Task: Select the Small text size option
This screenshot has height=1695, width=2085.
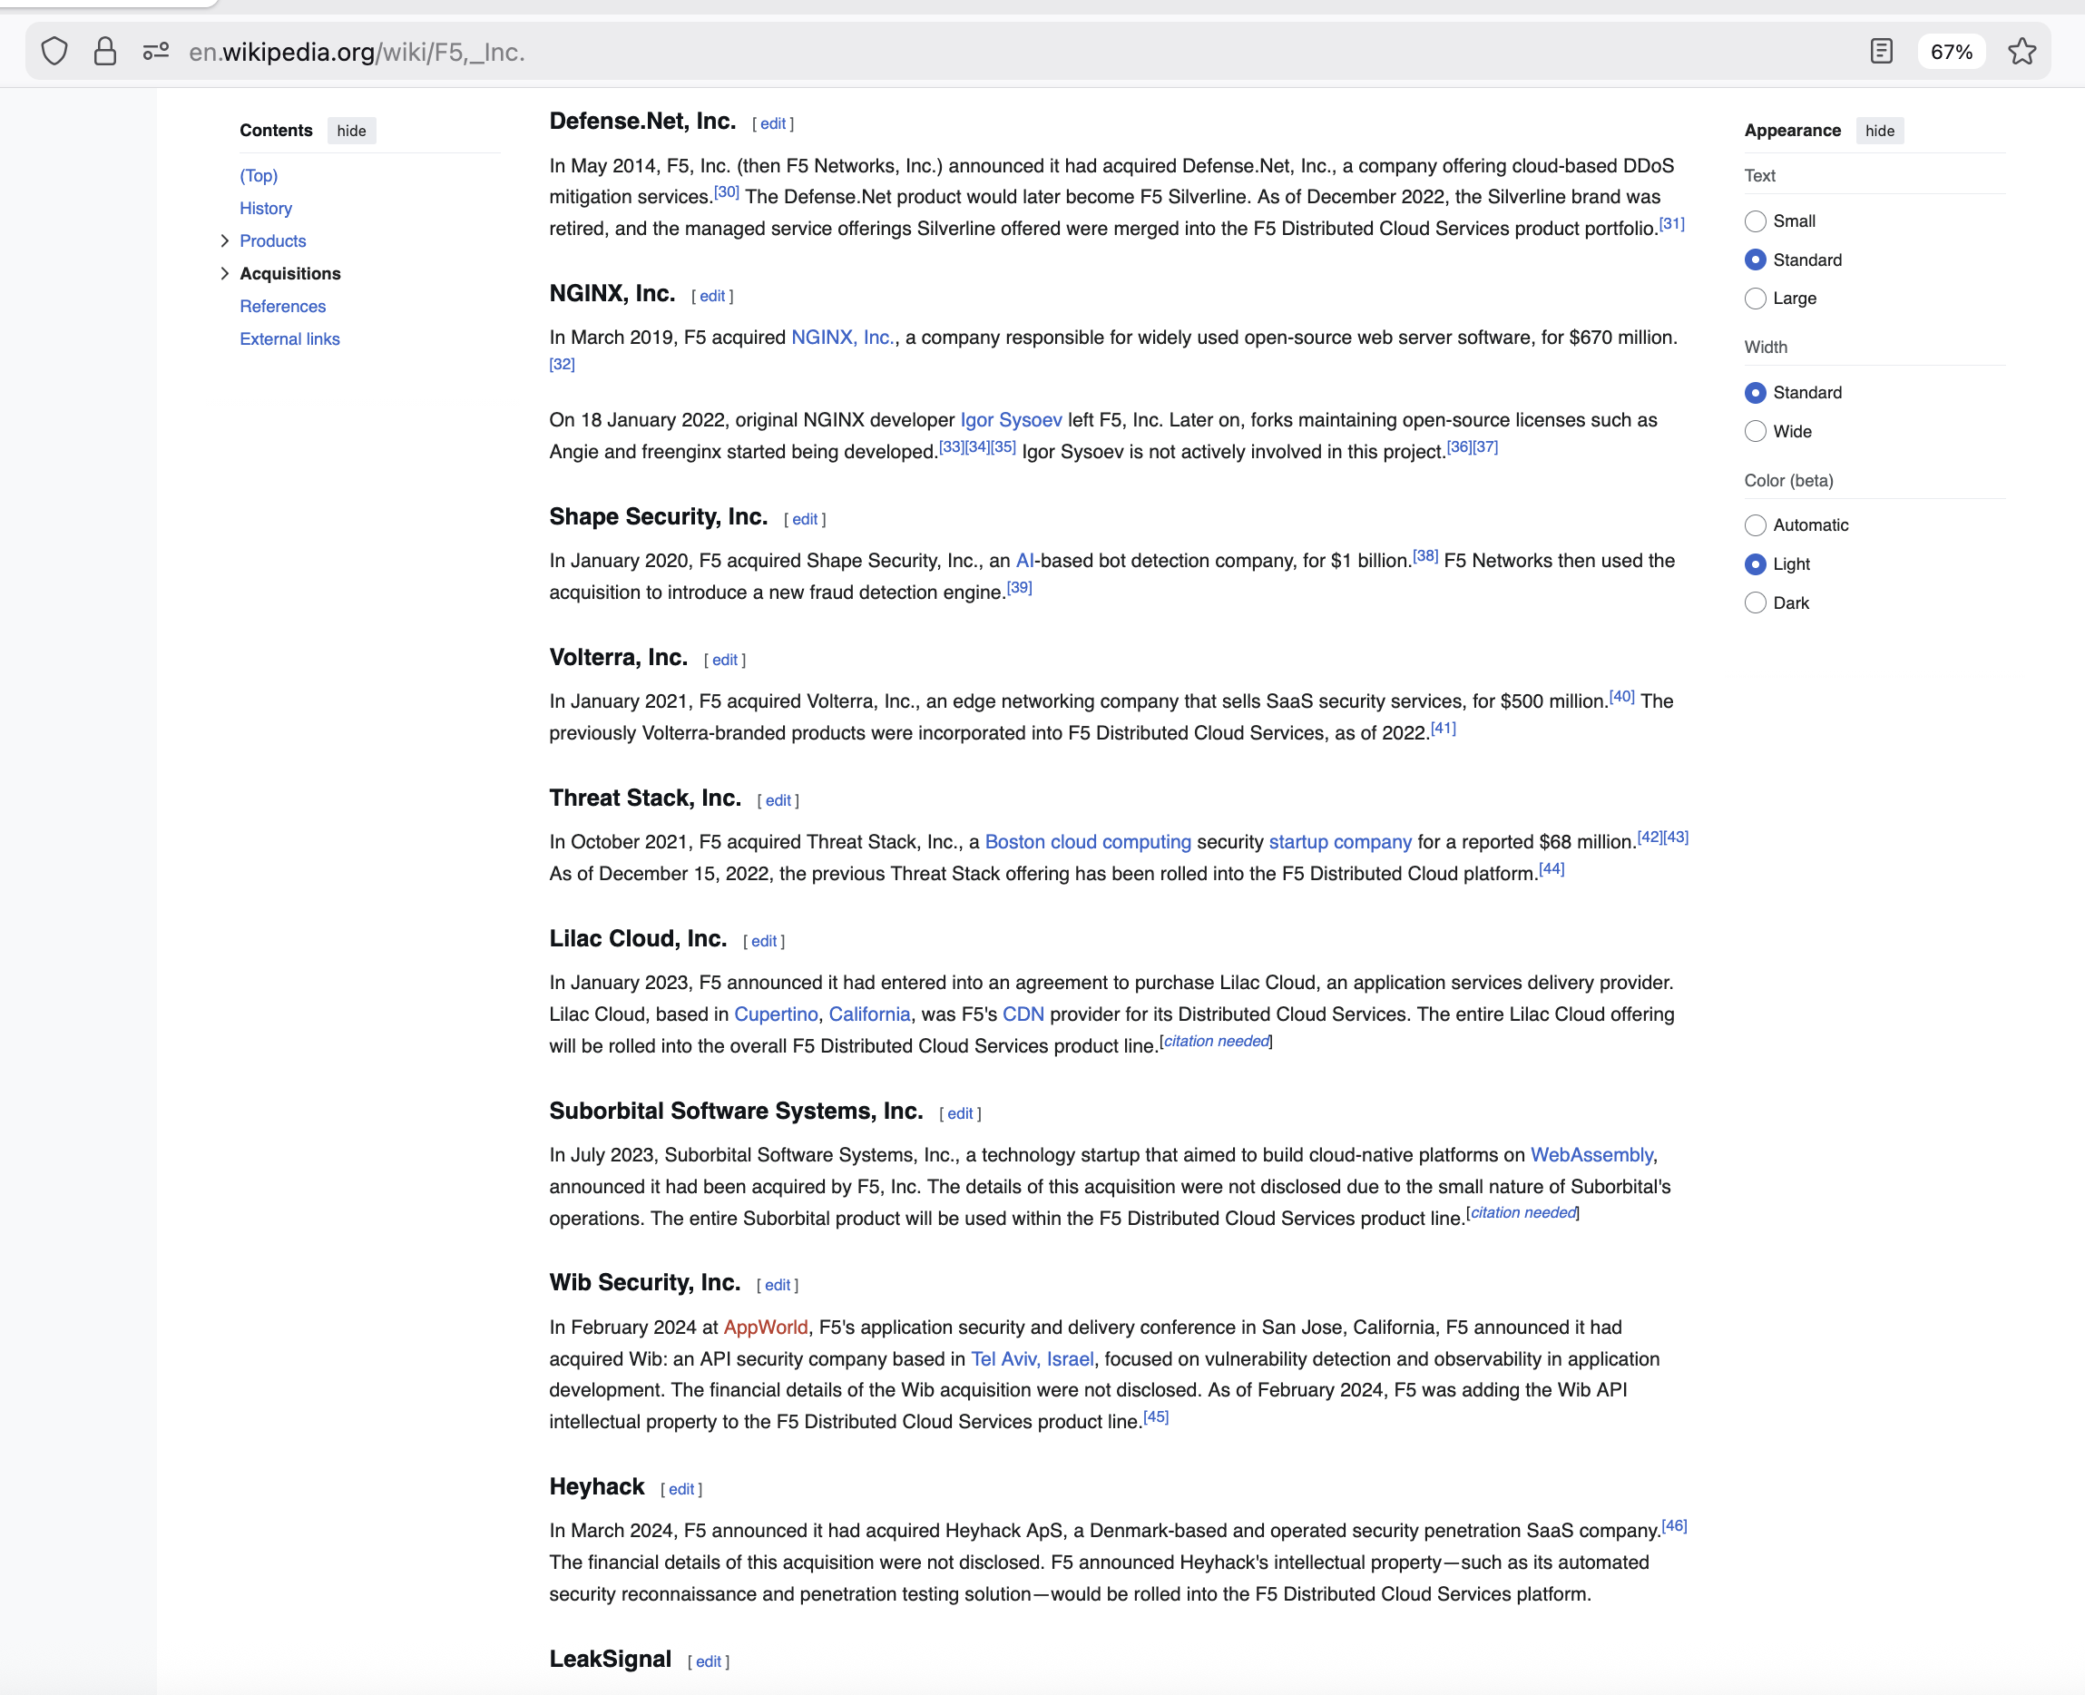Action: pyautogui.click(x=1755, y=221)
